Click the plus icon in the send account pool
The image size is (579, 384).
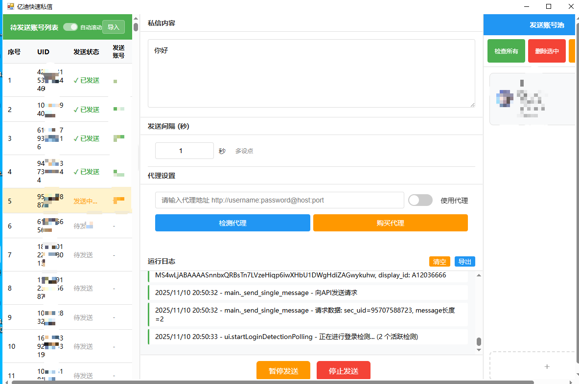point(547,366)
